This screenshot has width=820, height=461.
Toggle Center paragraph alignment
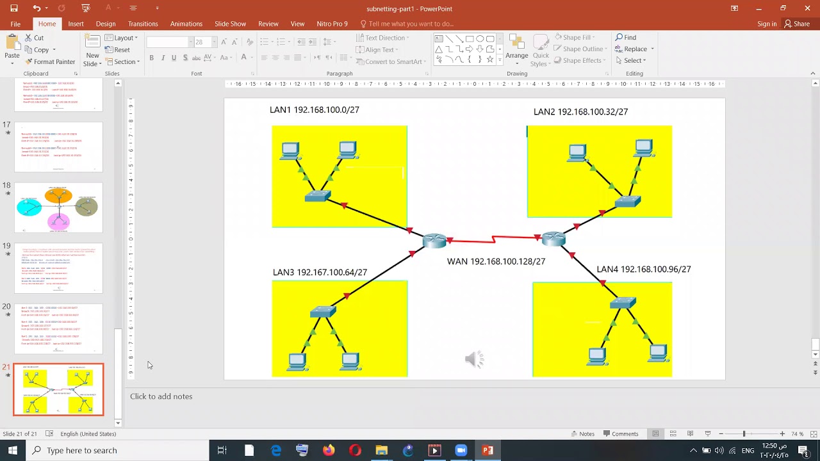tap(275, 58)
